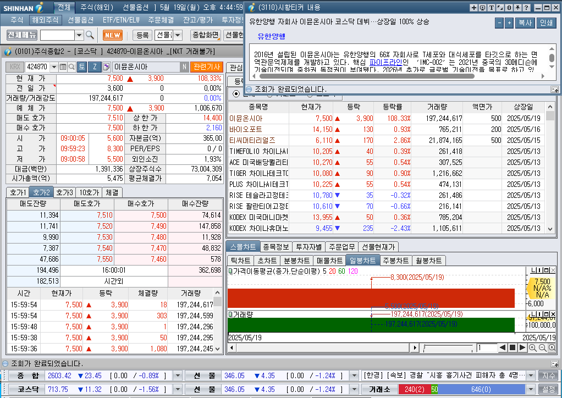
Task: Open stock code 424870 dropdown arrow
Action: [x=54, y=67]
